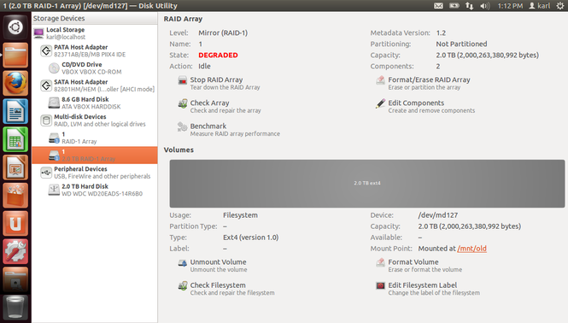Click the Check Array icon

tap(182, 103)
